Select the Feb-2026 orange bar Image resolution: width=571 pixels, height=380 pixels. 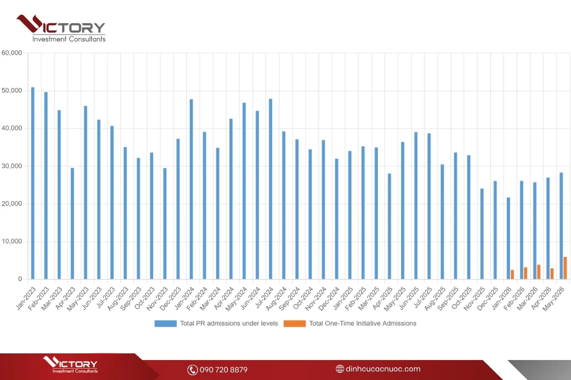point(526,273)
